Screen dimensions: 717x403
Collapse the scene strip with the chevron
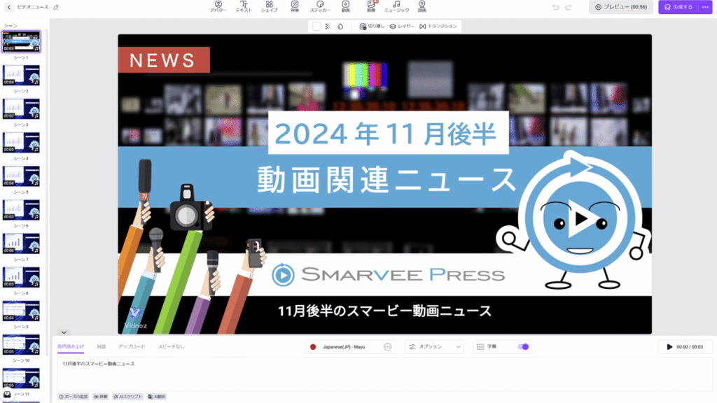[x=64, y=332]
